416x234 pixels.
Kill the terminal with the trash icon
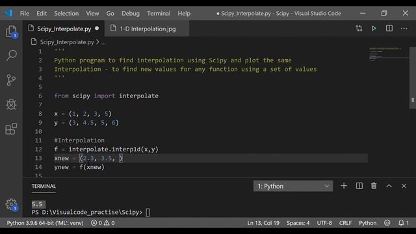(374, 186)
